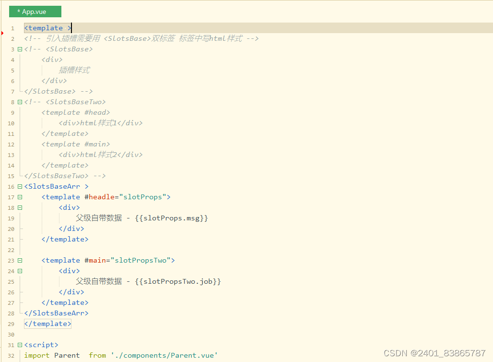Fold the template #headle block on line 17

[19, 197]
